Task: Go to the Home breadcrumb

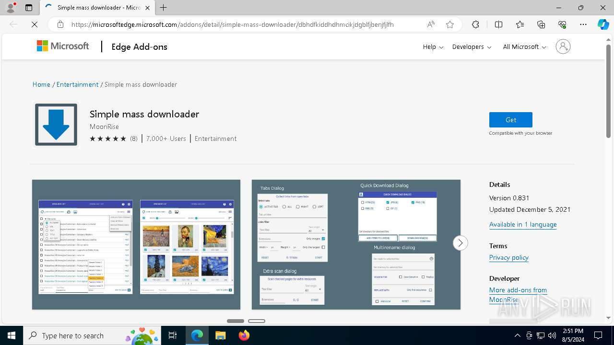Action: pyautogui.click(x=41, y=84)
